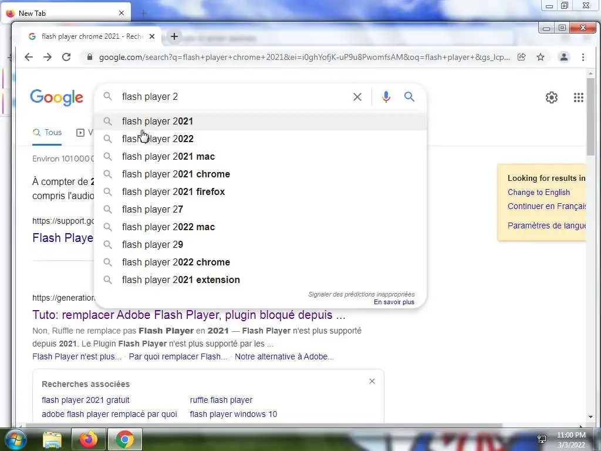Screen dimensions: 601x451
Task: Choose suggestion flash player 29
Action: [x=261, y=245]
